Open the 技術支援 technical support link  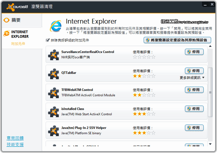(x=15, y=145)
